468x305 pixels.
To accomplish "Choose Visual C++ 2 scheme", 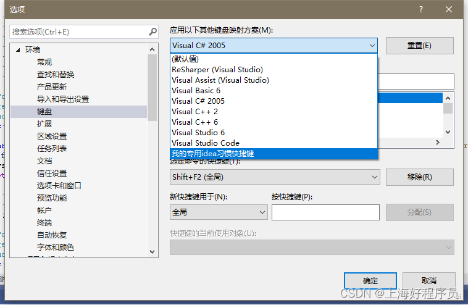I will (x=274, y=112).
